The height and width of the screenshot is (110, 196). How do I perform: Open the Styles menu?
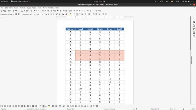(x=28, y=8)
